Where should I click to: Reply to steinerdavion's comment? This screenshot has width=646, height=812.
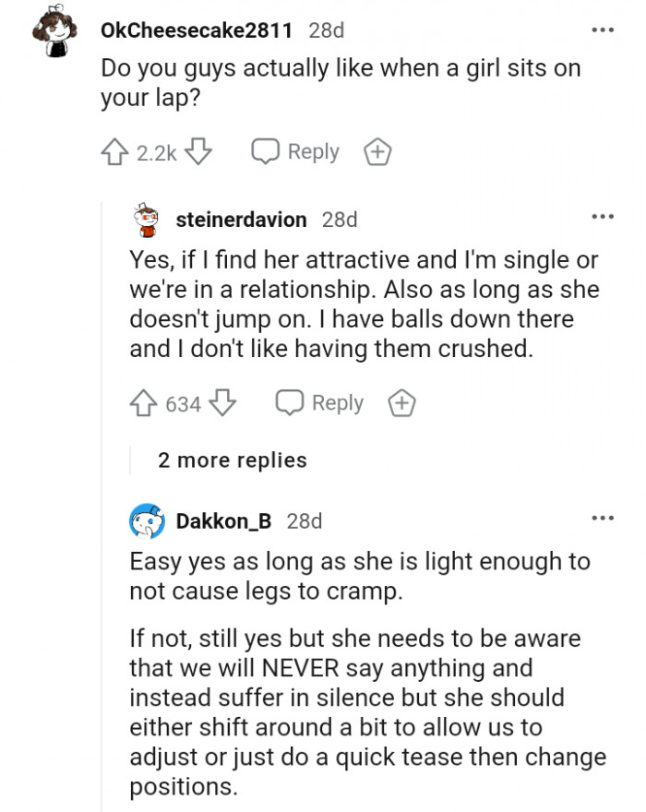click(320, 403)
